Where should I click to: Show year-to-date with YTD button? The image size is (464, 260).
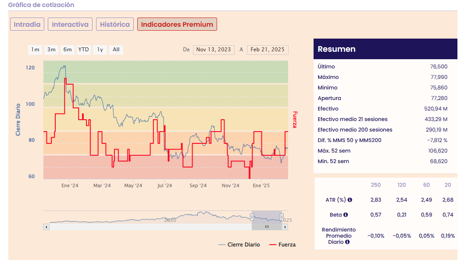coord(83,50)
